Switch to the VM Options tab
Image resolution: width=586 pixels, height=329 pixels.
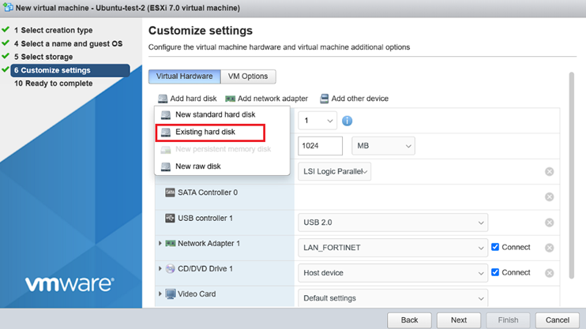[248, 77]
